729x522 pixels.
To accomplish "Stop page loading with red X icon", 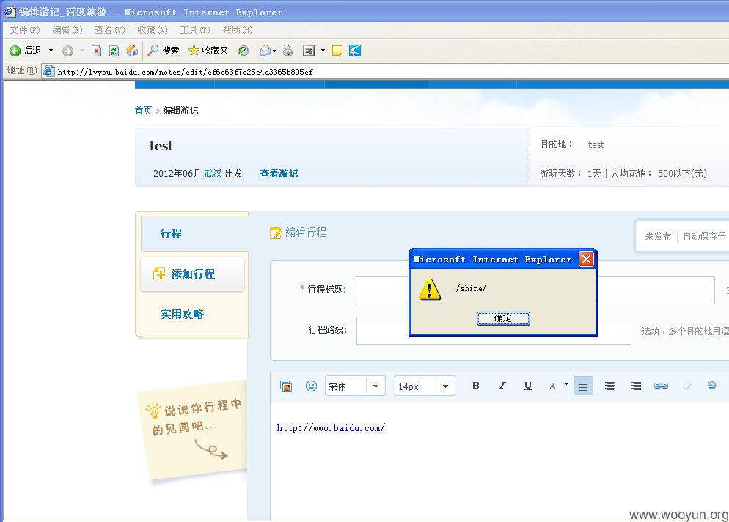I will 96,51.
